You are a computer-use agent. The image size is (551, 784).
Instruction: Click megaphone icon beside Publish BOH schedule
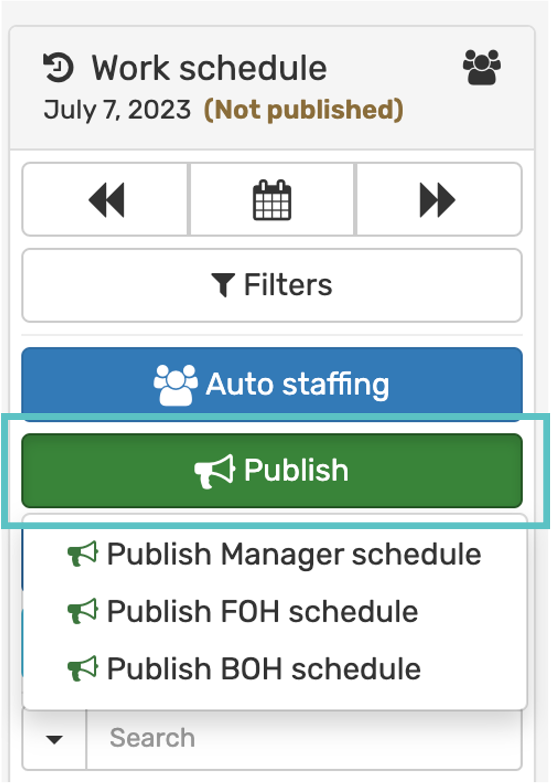tap(83, 669)
